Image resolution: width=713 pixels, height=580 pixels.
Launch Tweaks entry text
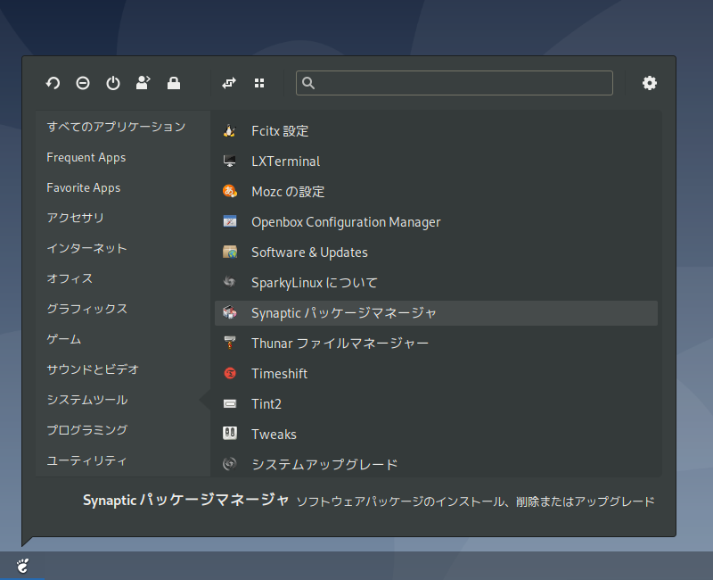274,434
